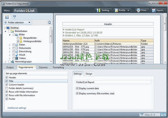Click the Dokumente library icon
168x118 pixels.
(x=17, y=48)
